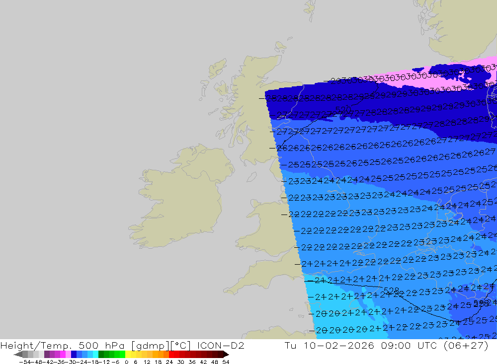This screenshot has height=364, width=497.
Task: Click the right dark arrow of colour scale
Action: (226, 354)
